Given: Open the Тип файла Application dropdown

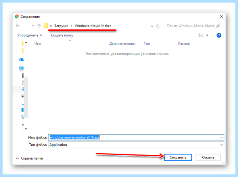Looking at the screenshot, I should (136, 145).
